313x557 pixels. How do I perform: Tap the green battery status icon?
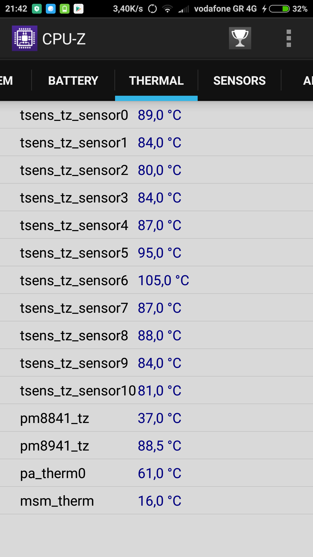[x=65, y=9]
